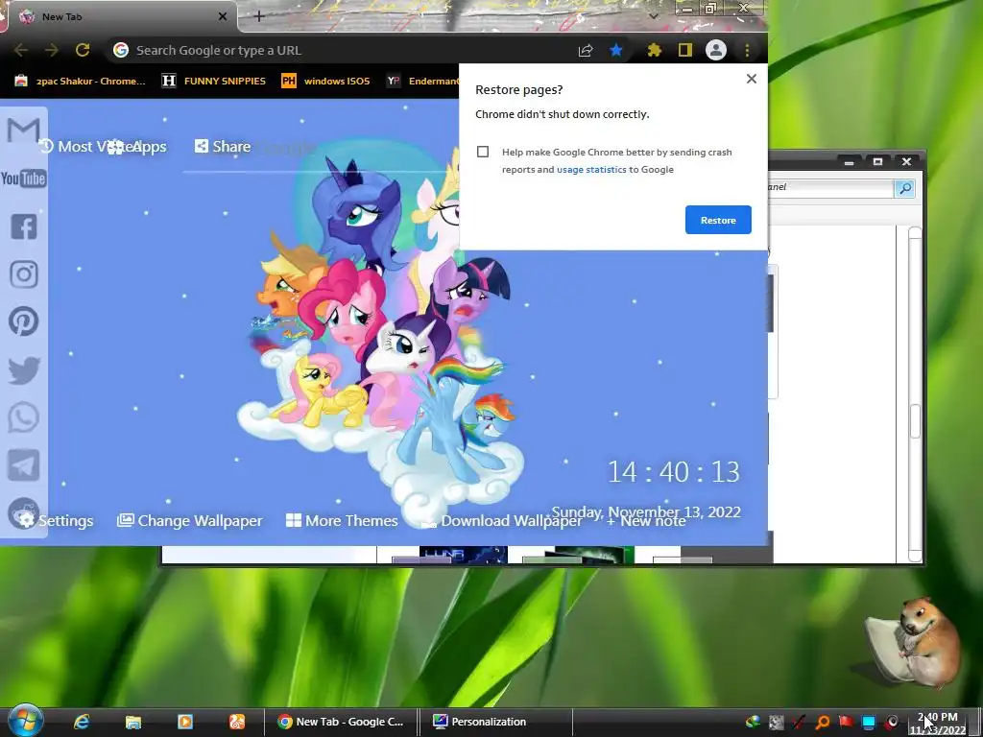
Task: Open the WhatsApp sidebar shortcut
Action: pos(24,417)
